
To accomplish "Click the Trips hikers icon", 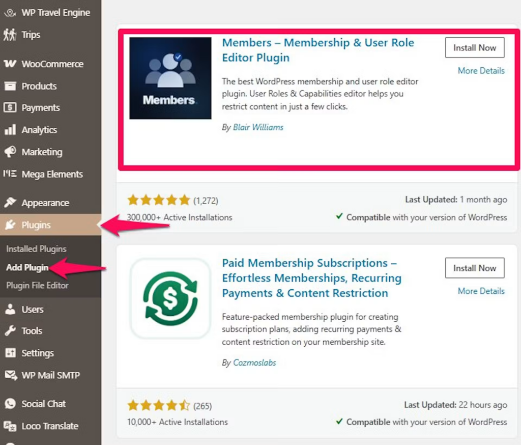I will point(10,35).
